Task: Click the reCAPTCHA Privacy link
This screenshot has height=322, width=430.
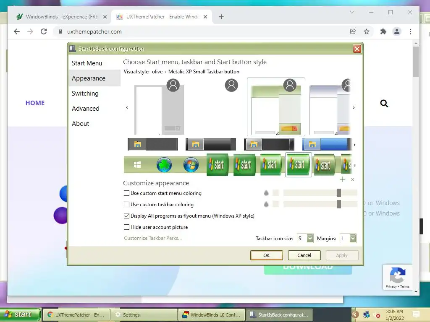Action: pyautogui.click(x=391, y=286)
